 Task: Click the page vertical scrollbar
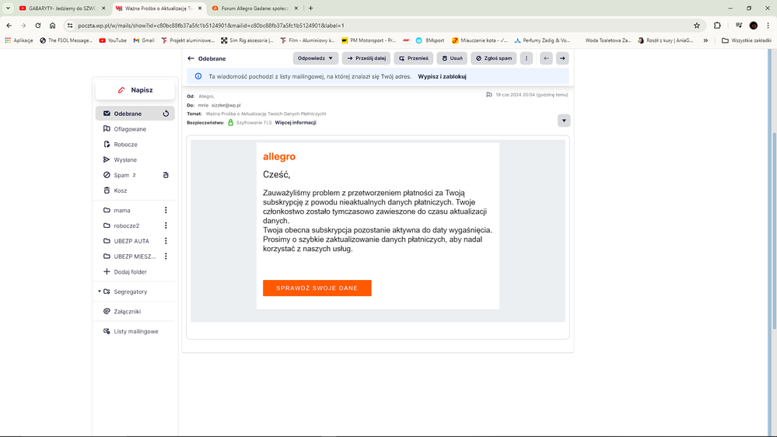point(774,230)
